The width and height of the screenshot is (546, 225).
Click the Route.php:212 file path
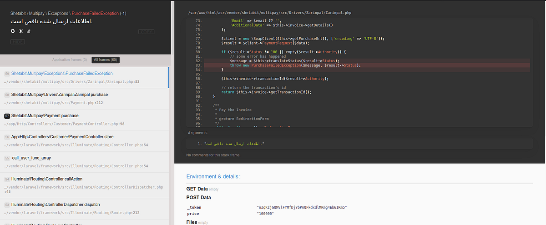72,212
